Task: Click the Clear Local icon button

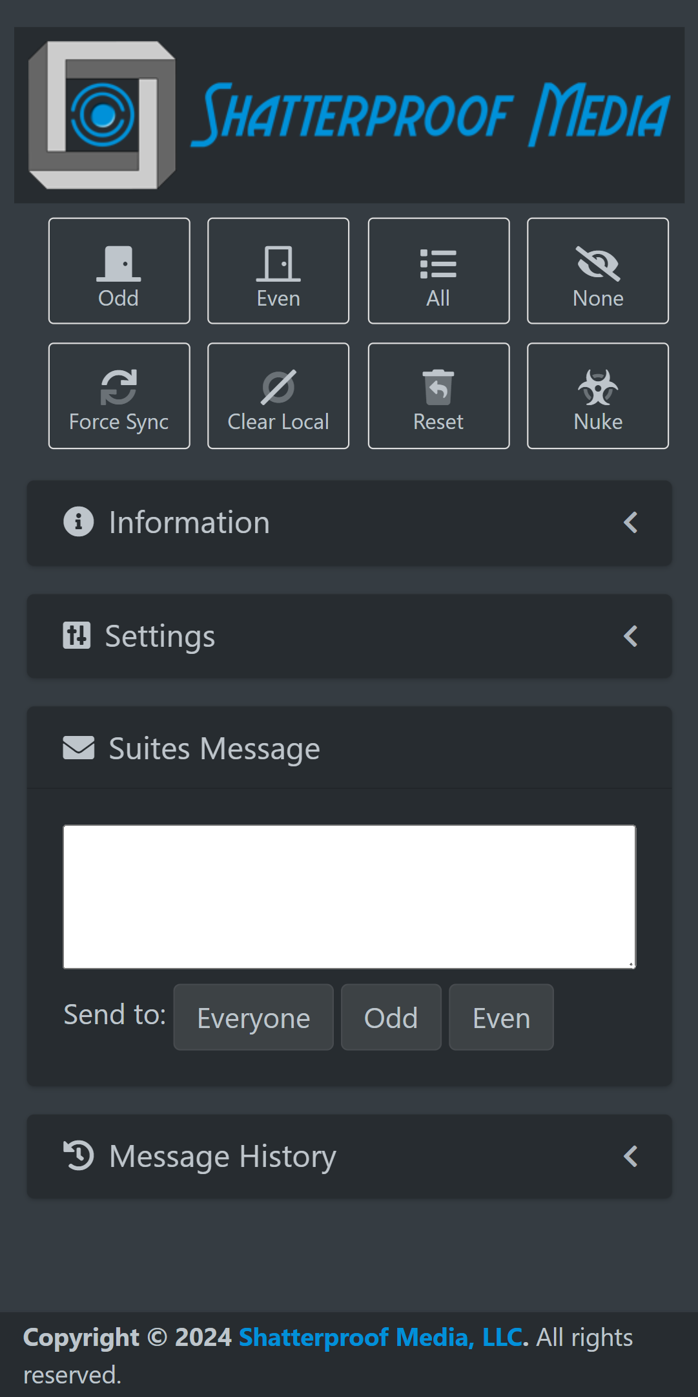Action: (x=278, y=395)
